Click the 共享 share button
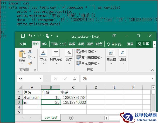 143,44
